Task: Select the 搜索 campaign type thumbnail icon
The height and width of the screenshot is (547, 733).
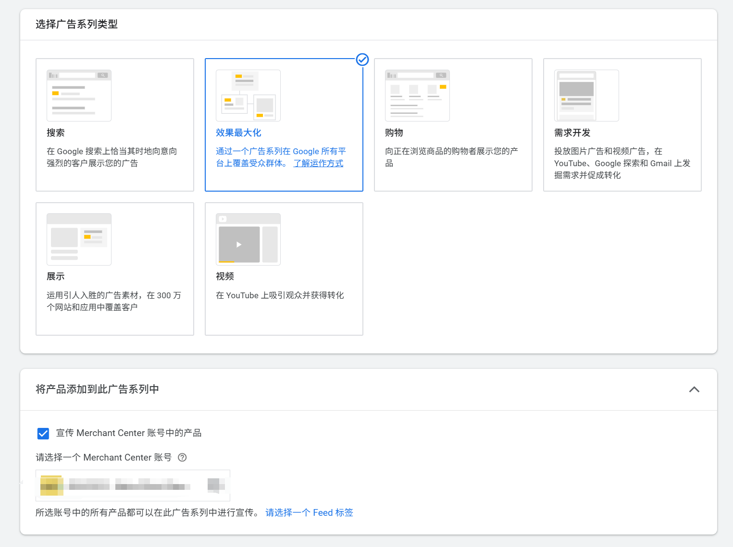Action: (79, 95)
